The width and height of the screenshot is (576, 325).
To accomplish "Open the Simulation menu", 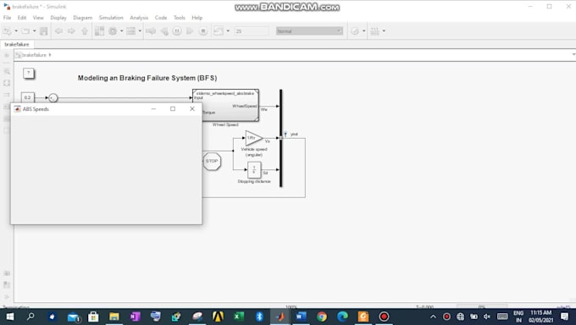I will 111,18.
